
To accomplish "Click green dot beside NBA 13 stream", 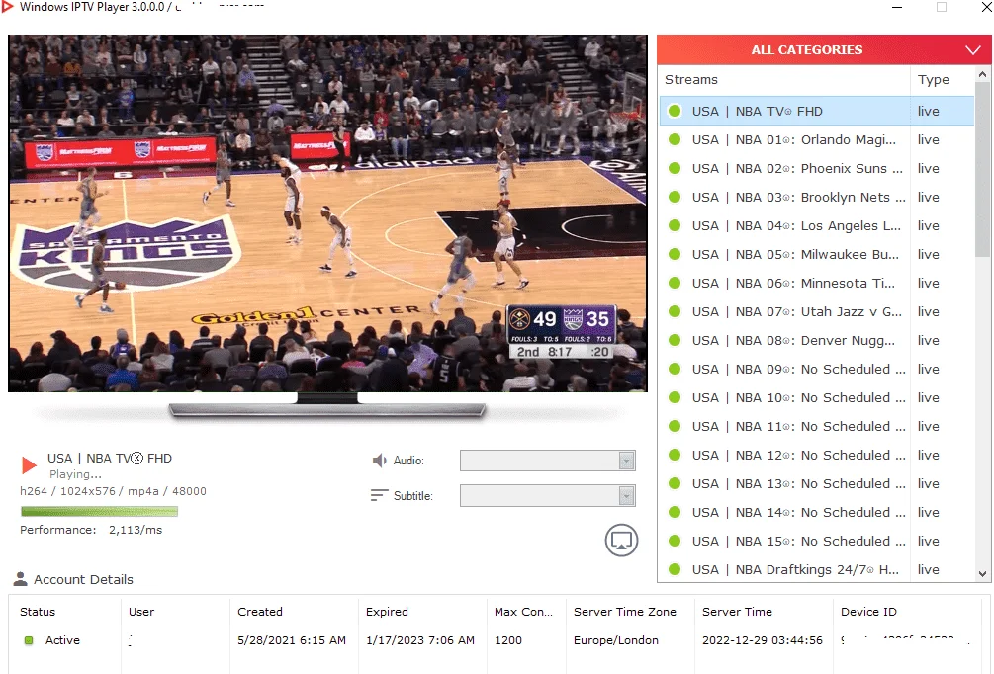I will 675,483.
